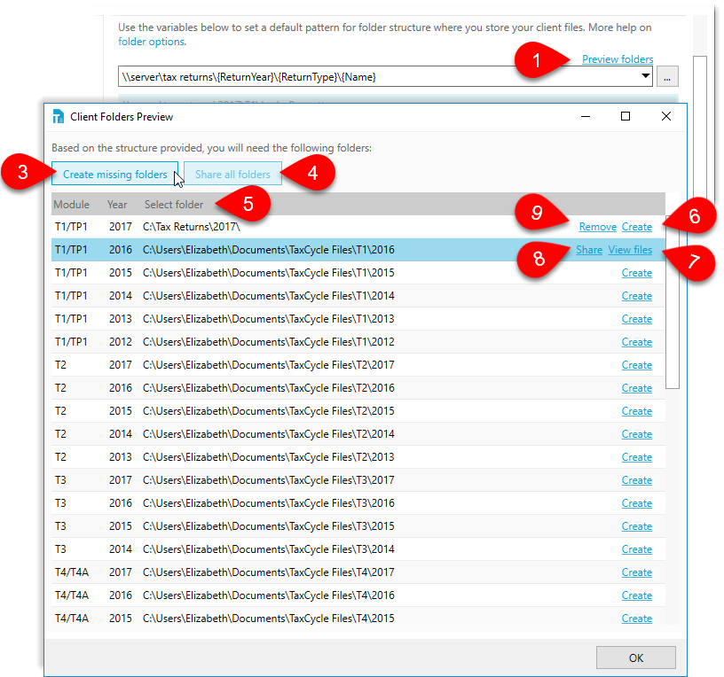This screenshot has width=724, height=677.
Task: Create the T1/TP1 2014 folder
Action: (637, 296)
